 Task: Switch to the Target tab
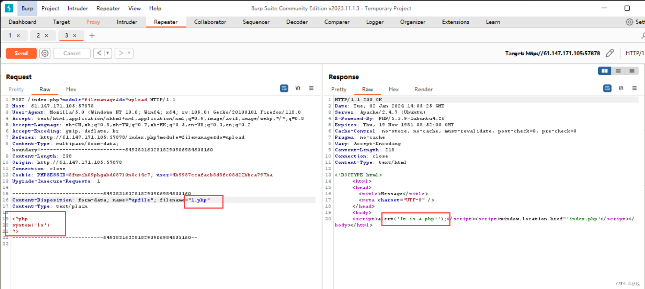pyautogui.click(x=61, y=22)
